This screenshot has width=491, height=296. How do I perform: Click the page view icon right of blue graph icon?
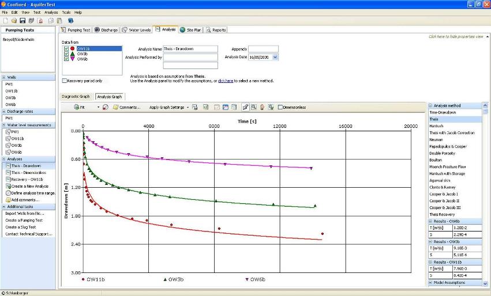click(234, 107)
